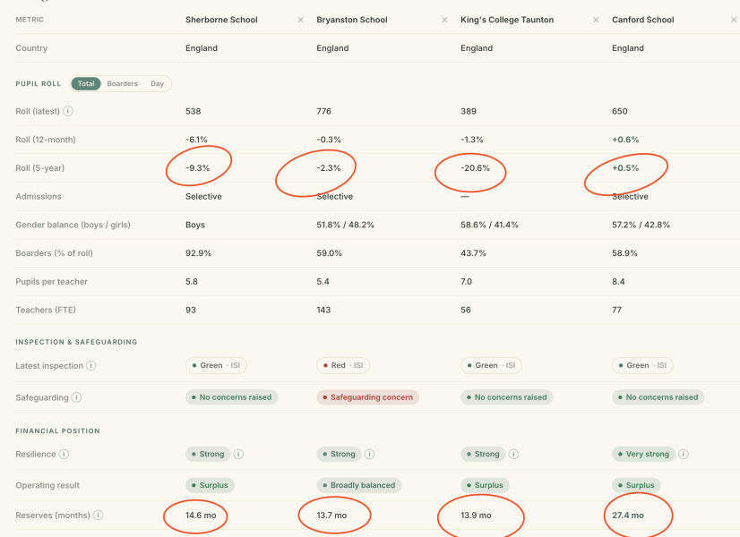740x537 pixels.
Task: Switch pupil roll to Day pupils
Action: click(157, 84)
